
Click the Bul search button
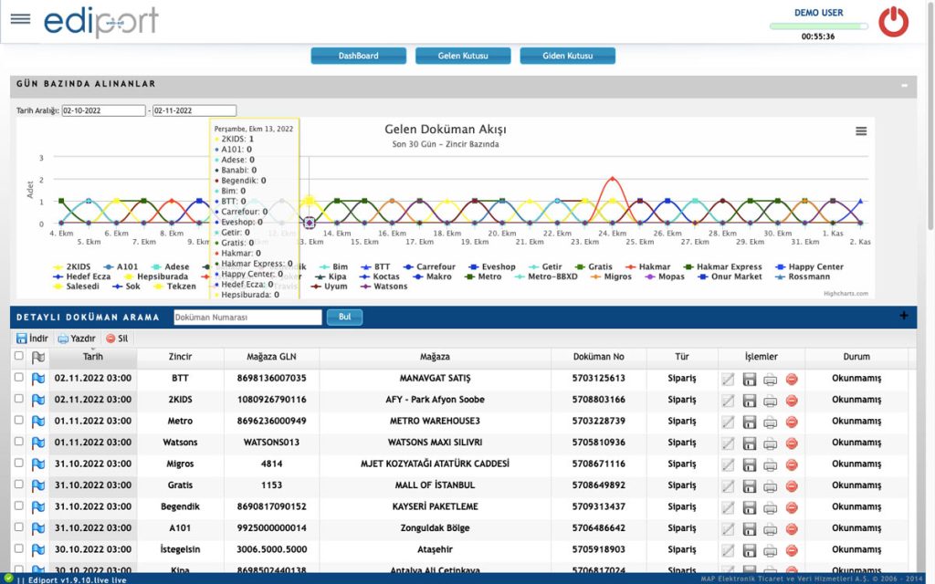344,317
